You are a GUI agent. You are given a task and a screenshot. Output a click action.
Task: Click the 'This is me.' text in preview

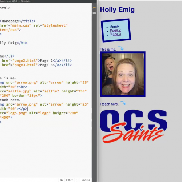point(108,50)
